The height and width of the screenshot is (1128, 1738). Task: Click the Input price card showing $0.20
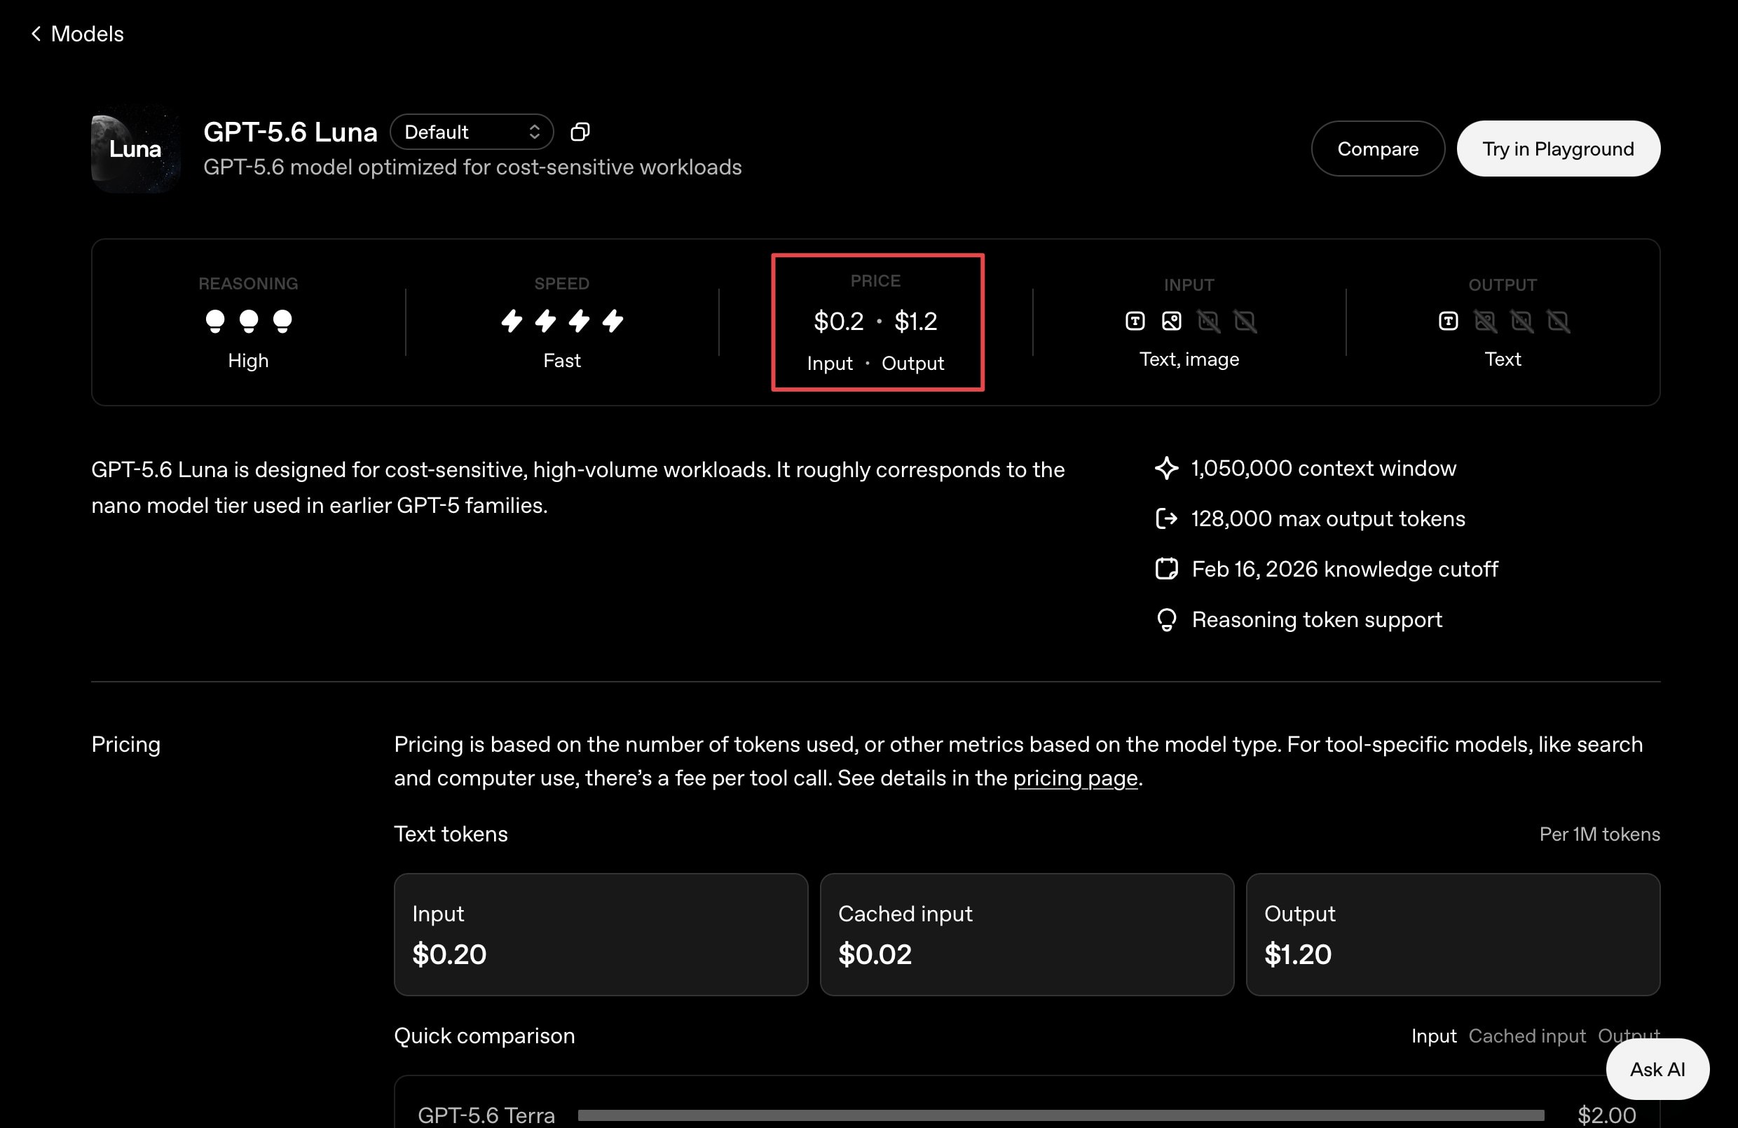pos(601,935)
